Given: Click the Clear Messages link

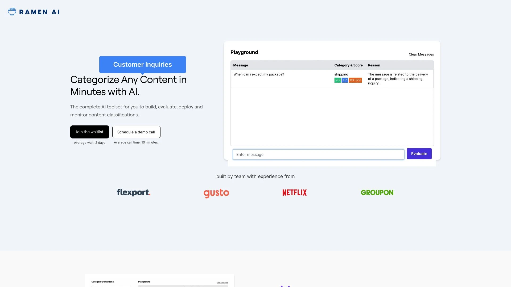Looking at the screenshot, I should pyautogui.click(x=421, y=54).
